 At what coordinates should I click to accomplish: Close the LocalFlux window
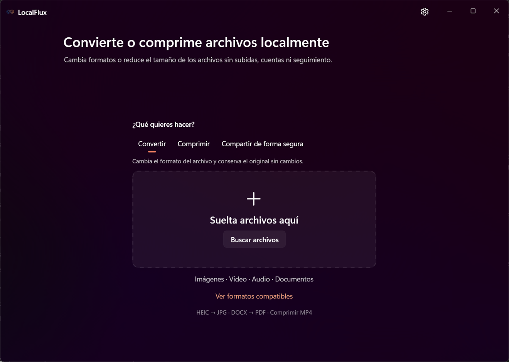coord(497,11)
